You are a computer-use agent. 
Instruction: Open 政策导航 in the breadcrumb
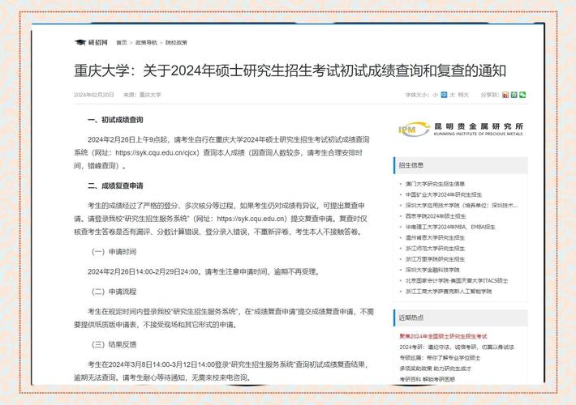click(x=146, y=43)
